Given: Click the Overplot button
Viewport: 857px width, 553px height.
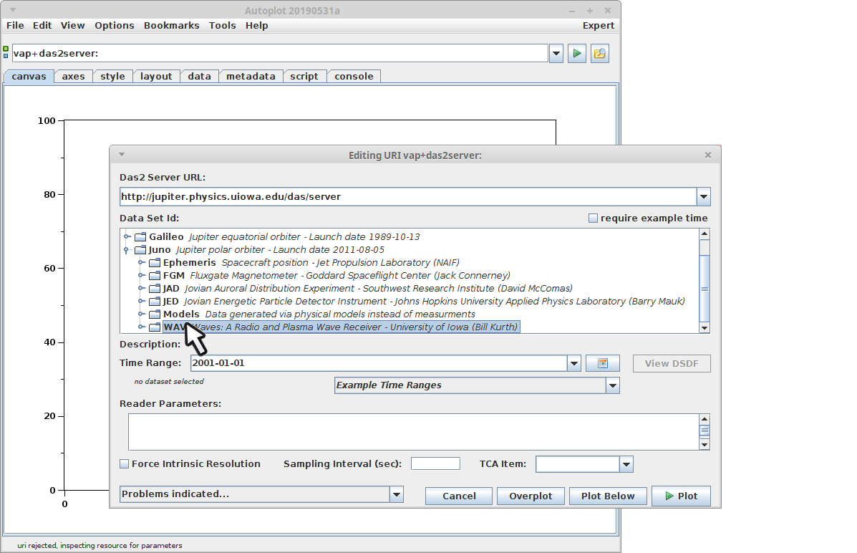Looking at the screenshot, I should point(531,496).
